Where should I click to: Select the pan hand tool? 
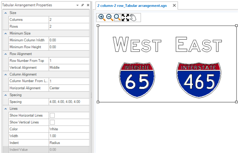133,17
